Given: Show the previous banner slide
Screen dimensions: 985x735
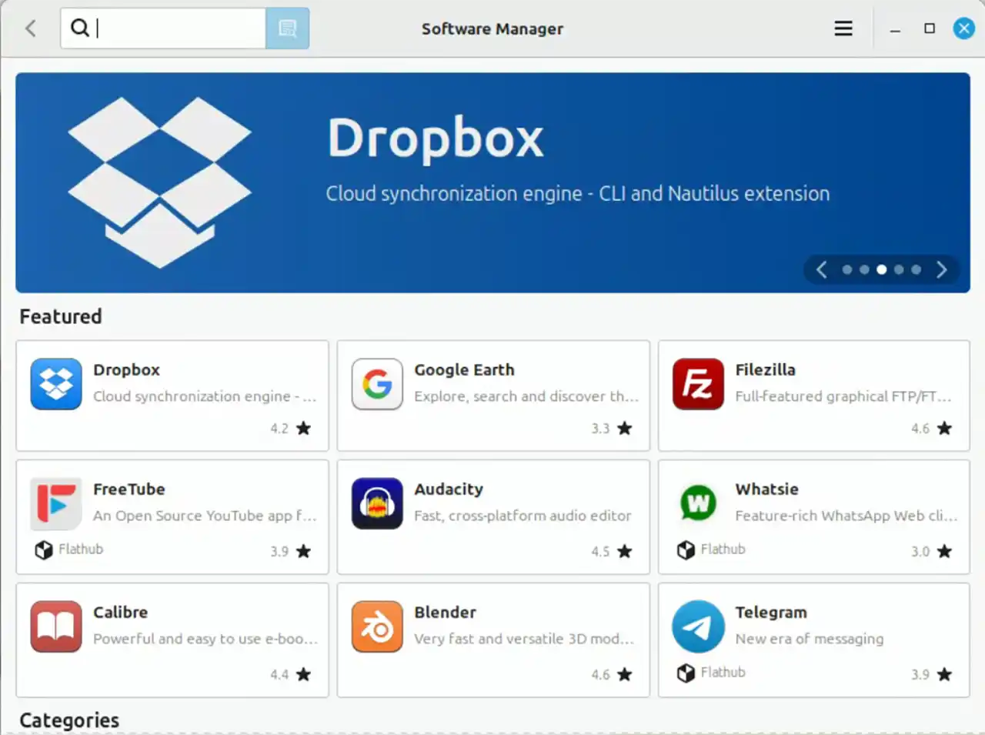Looking at the screenshot, I should pyautogui.click(x=822, y=269).
